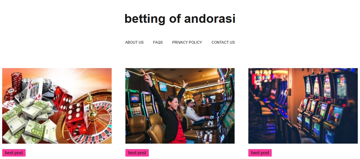
Task: Click 'best post' tag under roulette image
Action: (14, 153)
